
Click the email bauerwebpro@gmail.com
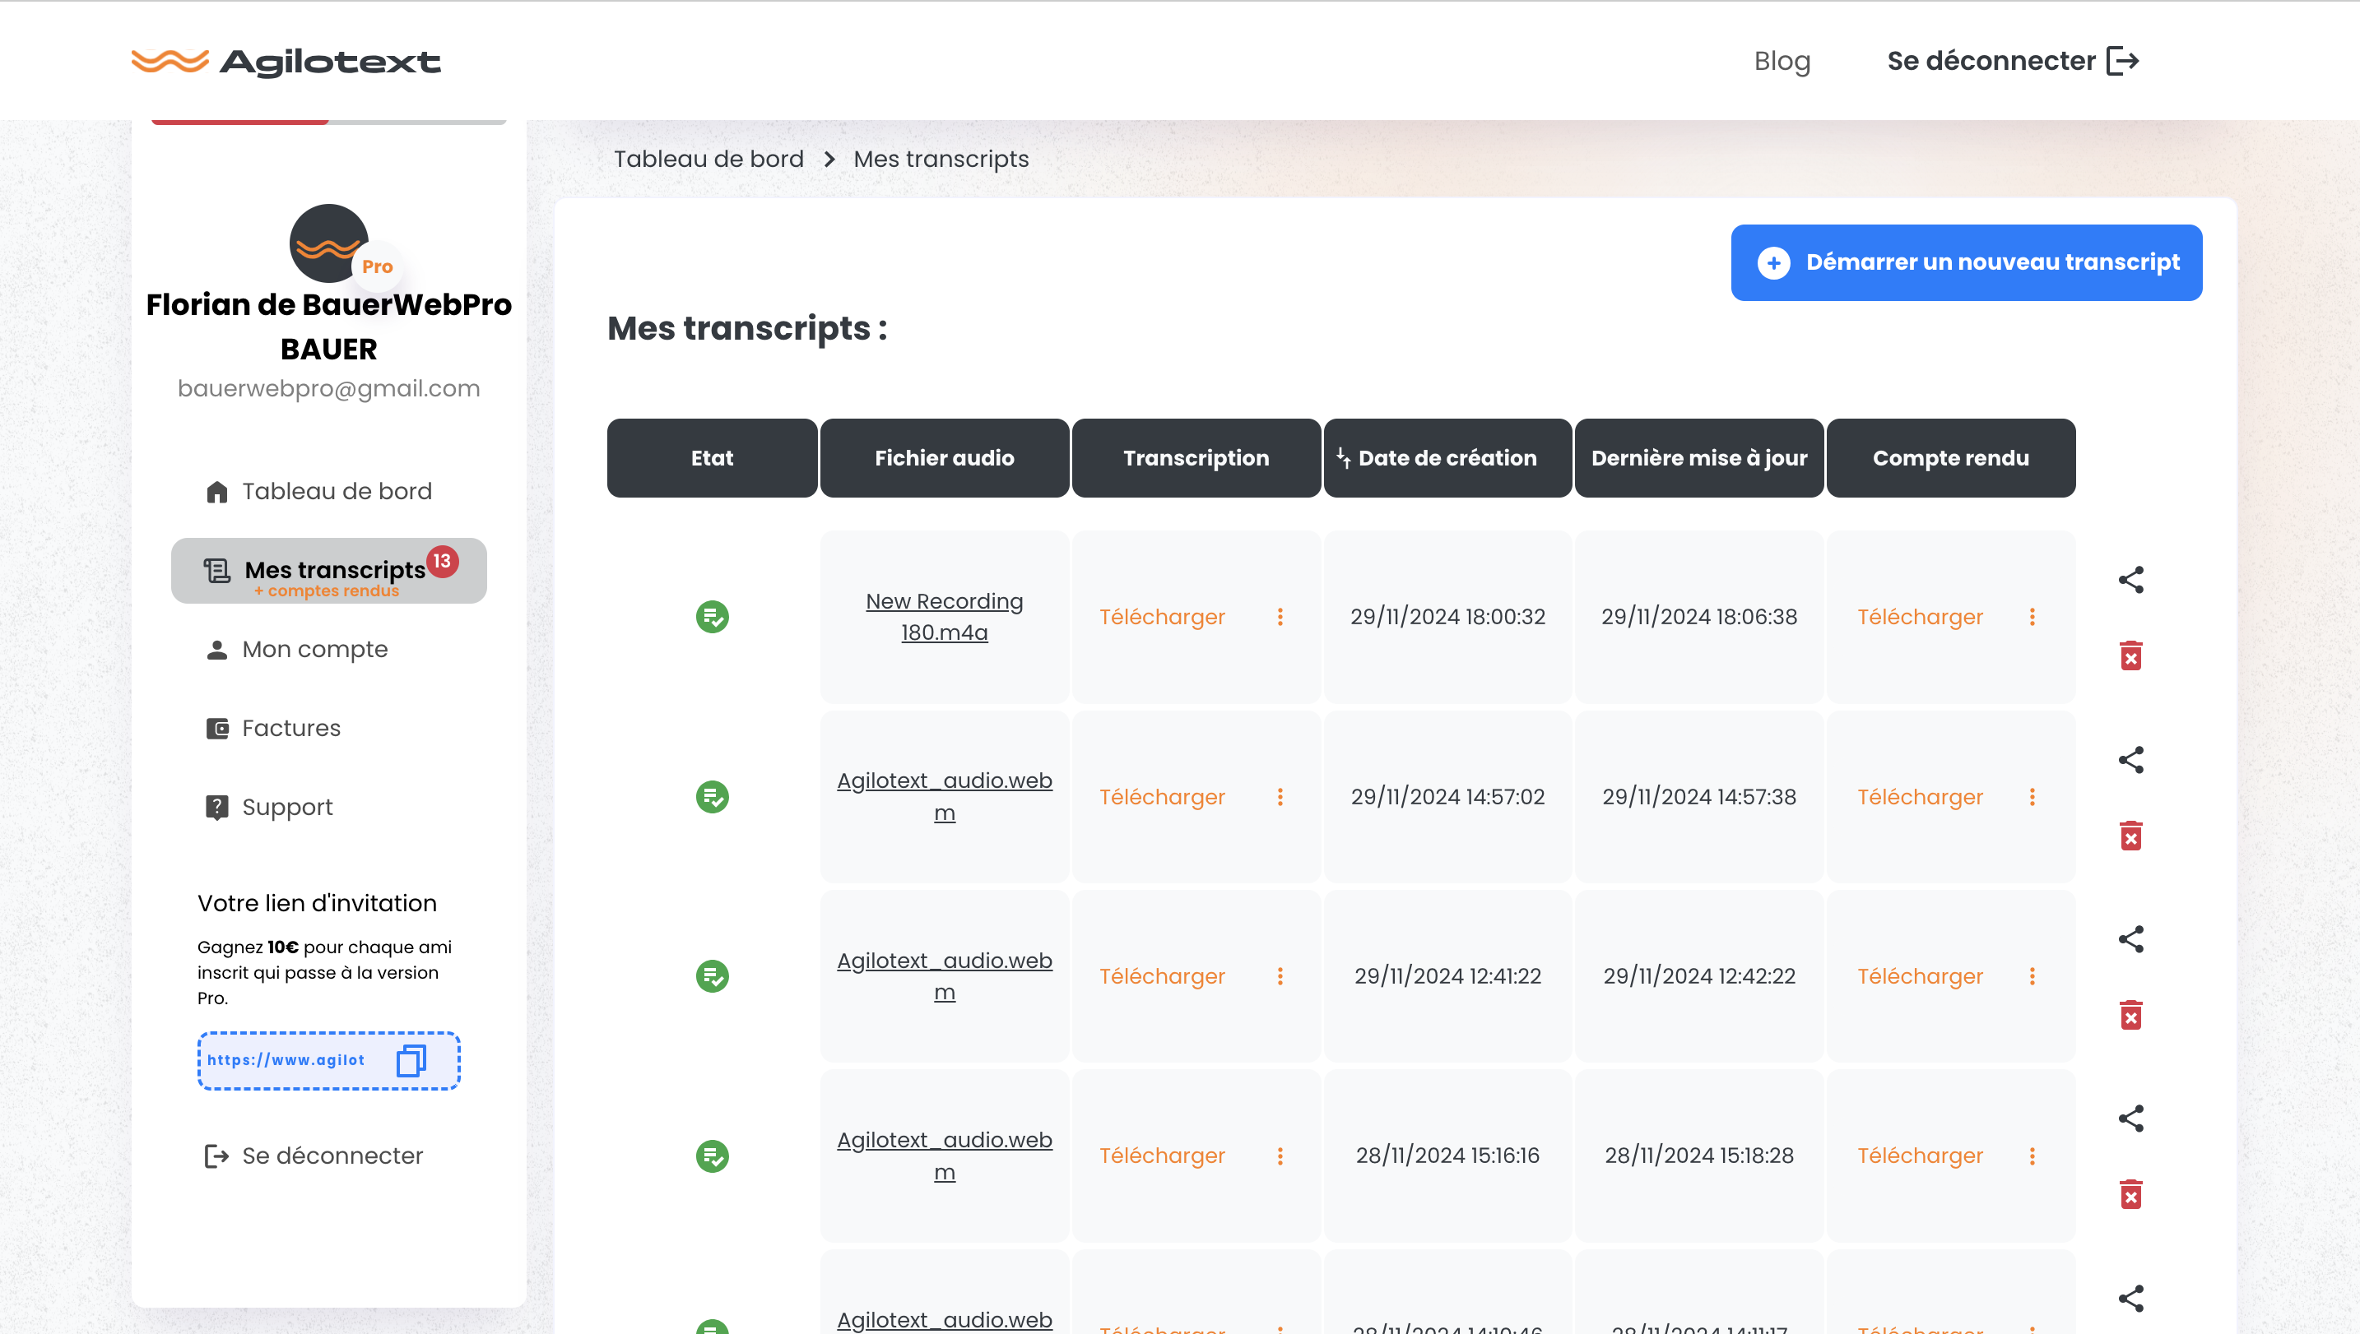[x=329, y=388]
